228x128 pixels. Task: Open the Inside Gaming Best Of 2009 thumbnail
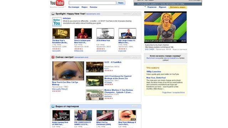61,115
